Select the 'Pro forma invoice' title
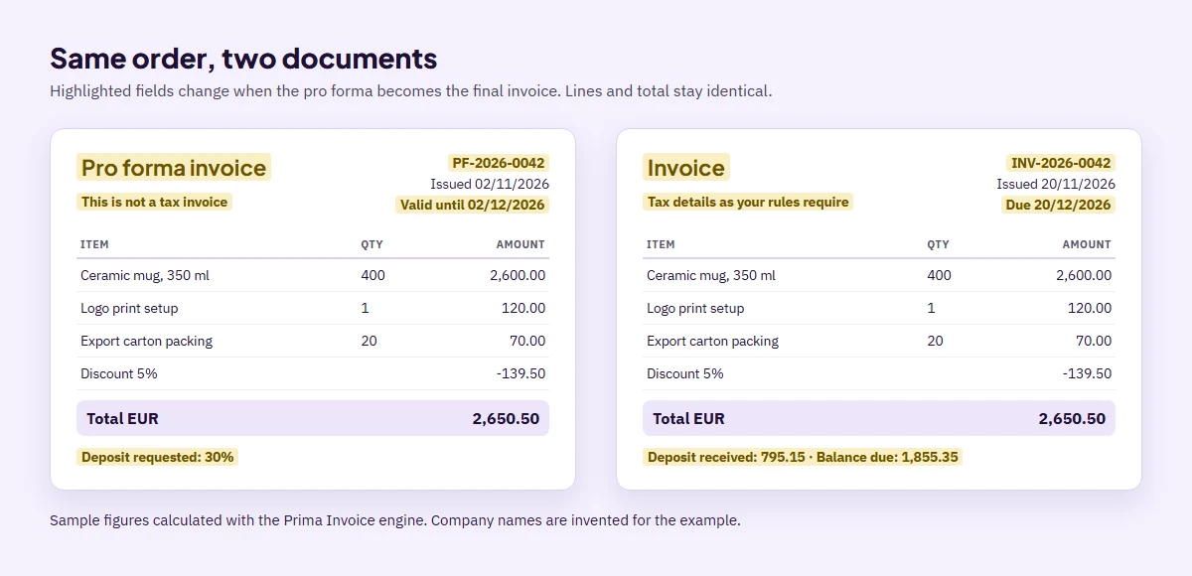 click(x=174, y=167)
